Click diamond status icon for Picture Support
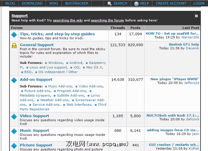 tap(14, 146)
